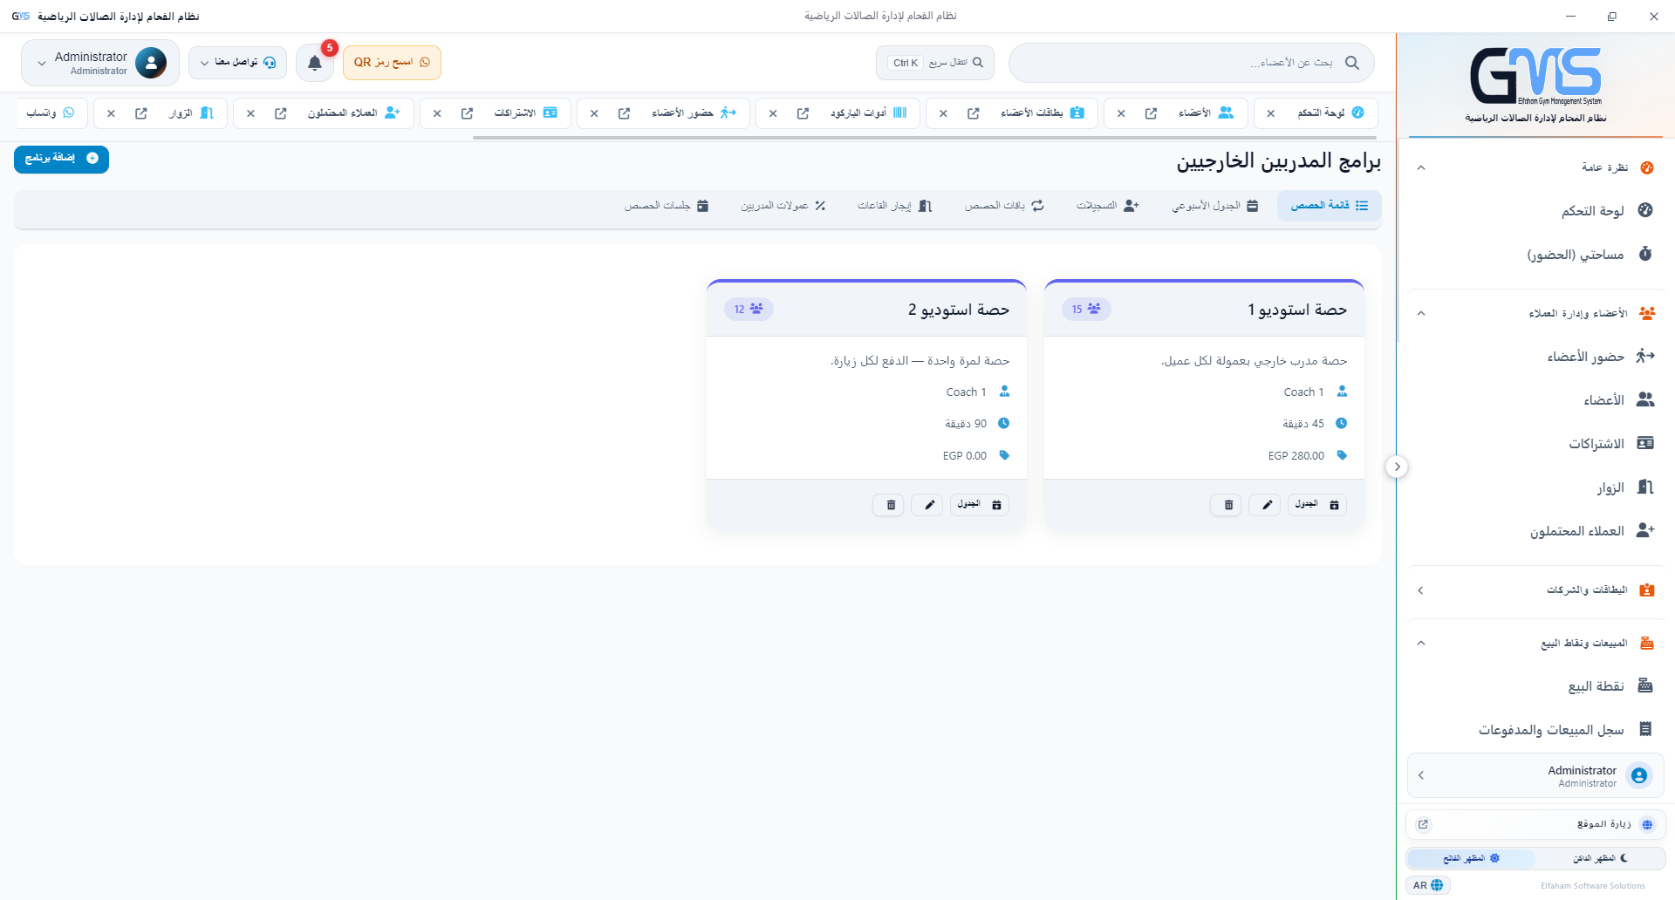Pop out the بطاقات الأعضاء tab

click(x=973, y=113)
